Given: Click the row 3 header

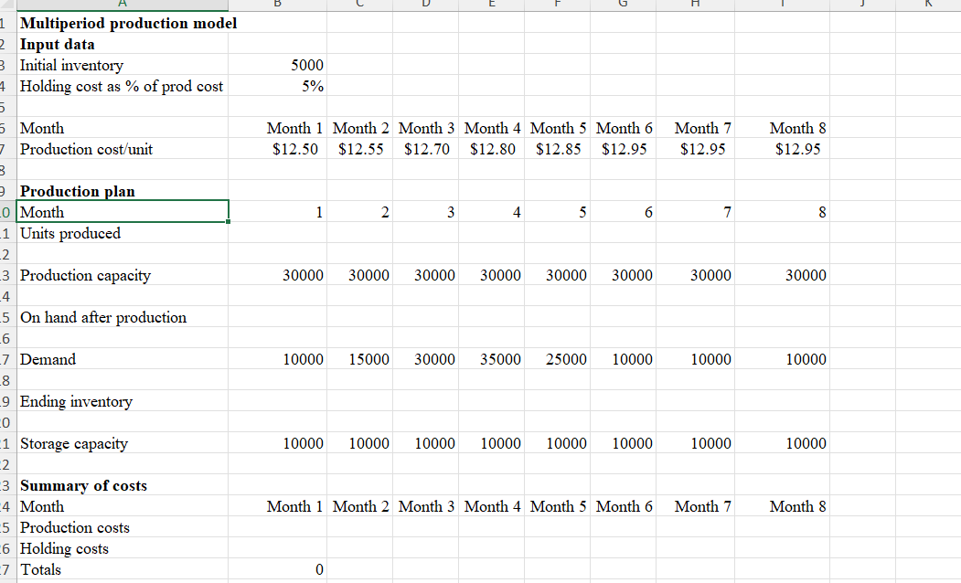Looking at the screenshot, I should point(7,65).
